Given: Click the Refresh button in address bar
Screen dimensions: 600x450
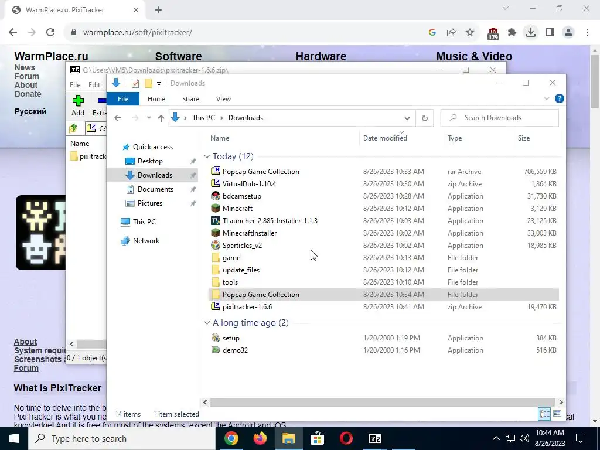Looking at the screenshot, I should tap(424, 118).
